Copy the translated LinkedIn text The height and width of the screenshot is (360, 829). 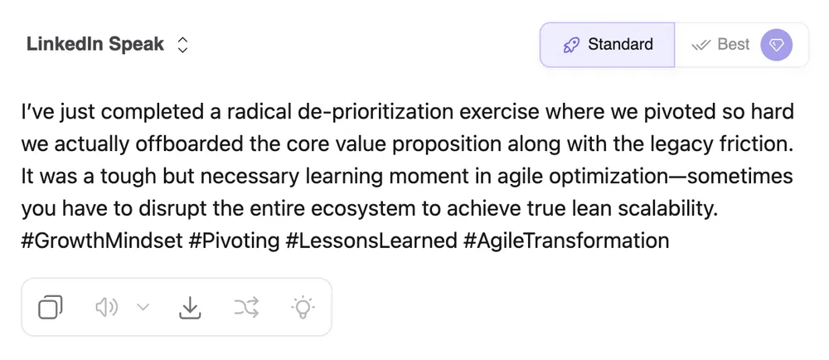51,308
